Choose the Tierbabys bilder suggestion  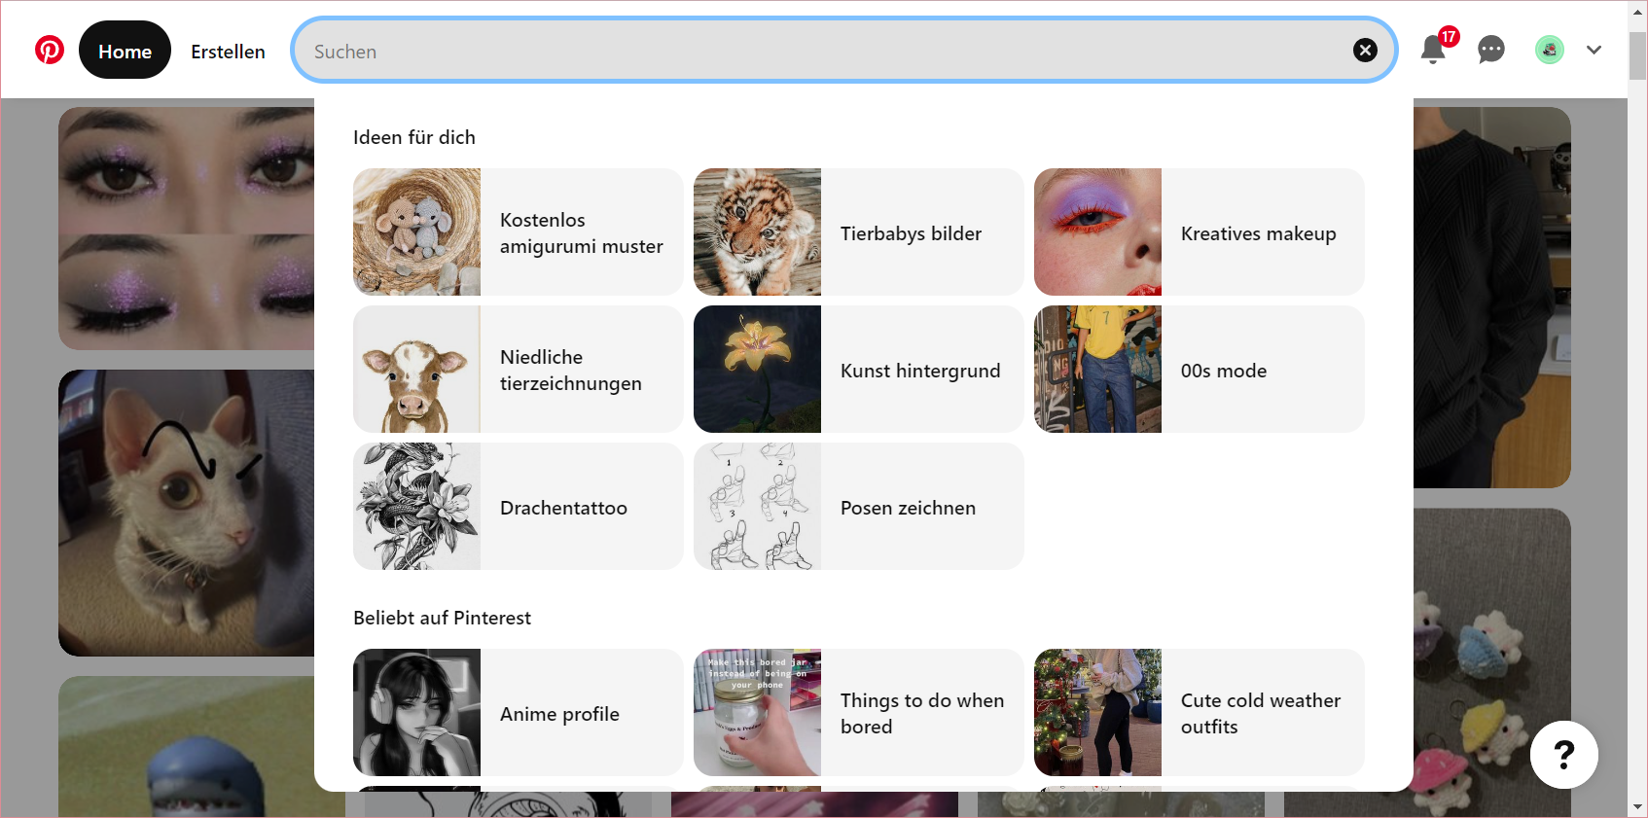click(x=858, y=232)
